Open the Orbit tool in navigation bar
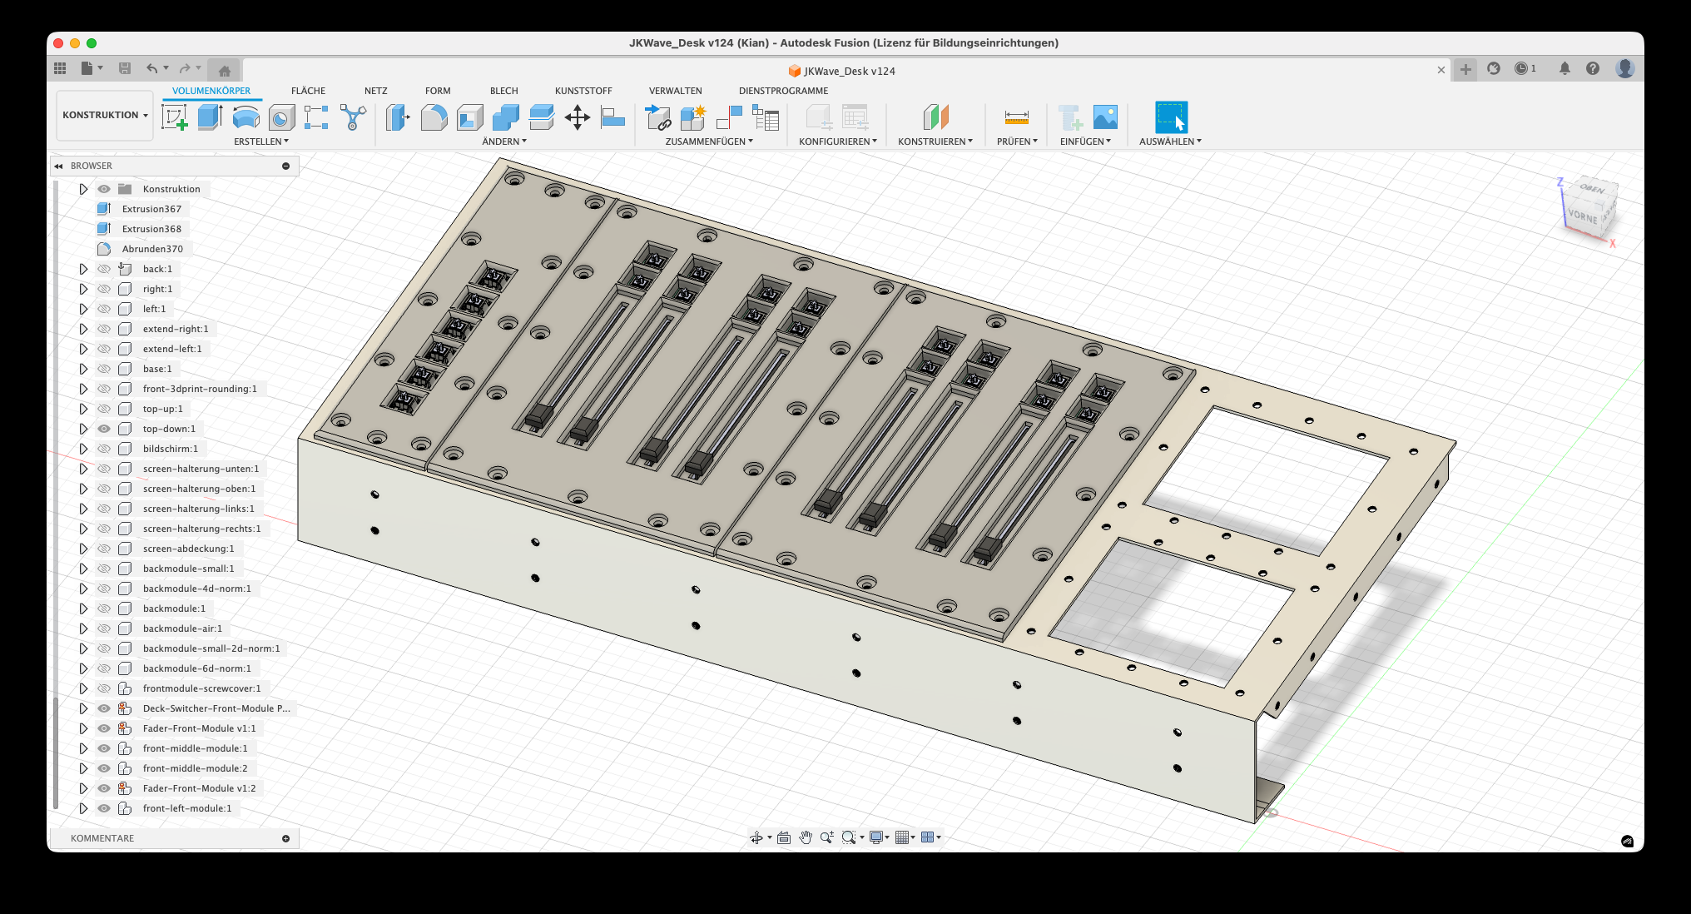Screen dimensions: 1691x914 point(756,837)
